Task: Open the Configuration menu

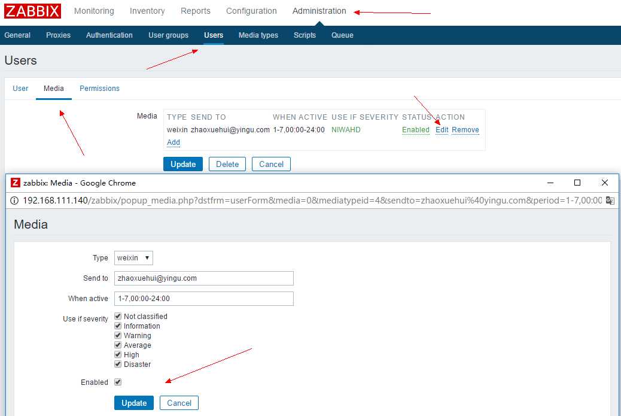Action: (251, 11)
